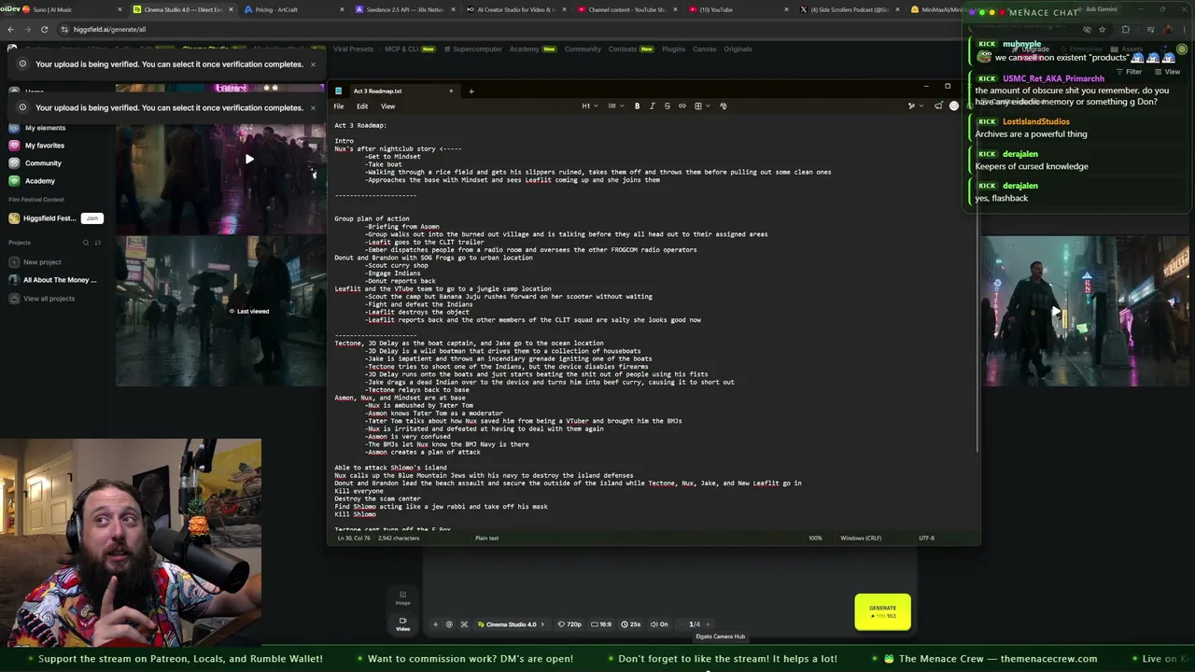Click Ln 30, Col 76 status entry
1195x672 pixels.
[355, 539]
